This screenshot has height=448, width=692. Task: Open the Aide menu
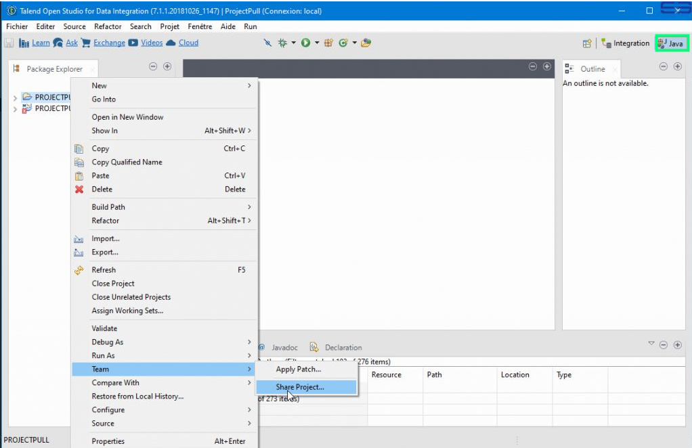tap(228, 26)
